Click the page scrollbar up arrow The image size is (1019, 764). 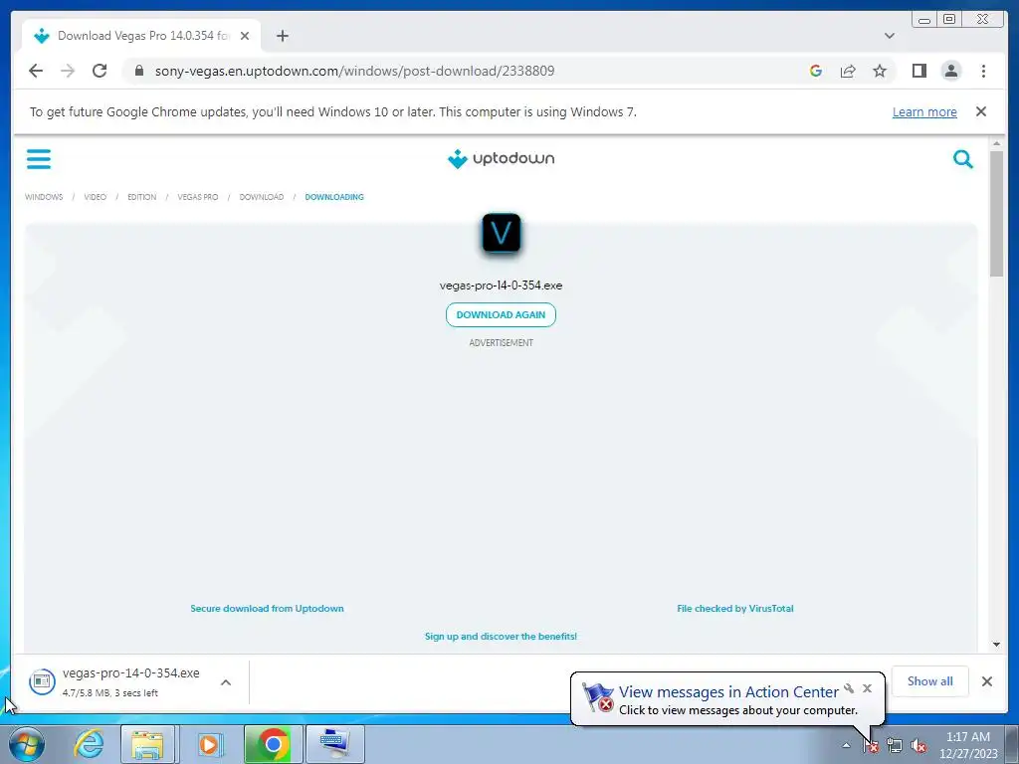click(996, 143)
